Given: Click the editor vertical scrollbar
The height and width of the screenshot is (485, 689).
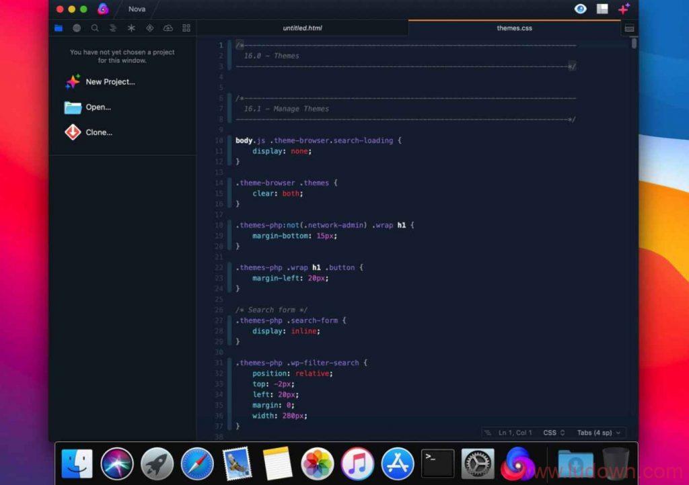Looking at the screenshot, I should click(x=634, y=44).
